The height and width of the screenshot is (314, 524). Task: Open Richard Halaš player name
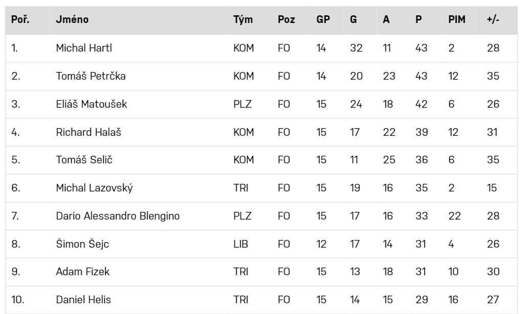88,132
